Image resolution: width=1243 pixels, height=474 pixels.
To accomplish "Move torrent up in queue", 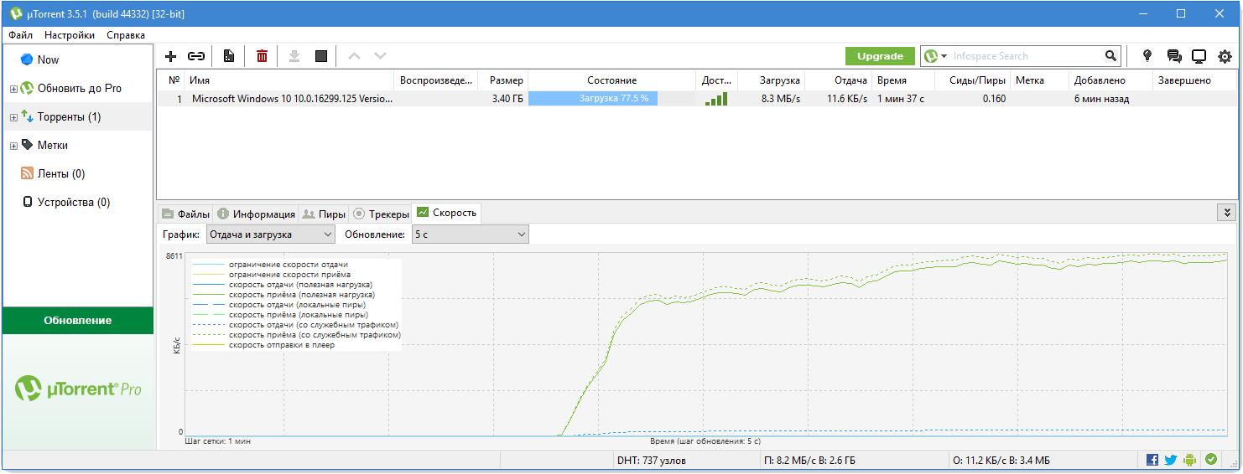I will tap(354, 56).
